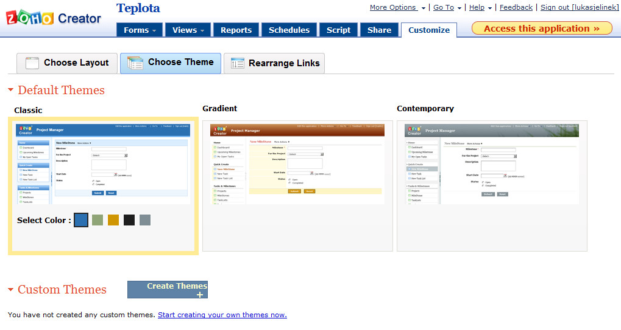This screenshot has width=621, height=330.
Task: Click the Classic theme label
Action: pyautogui.click(x=28, y=111)
